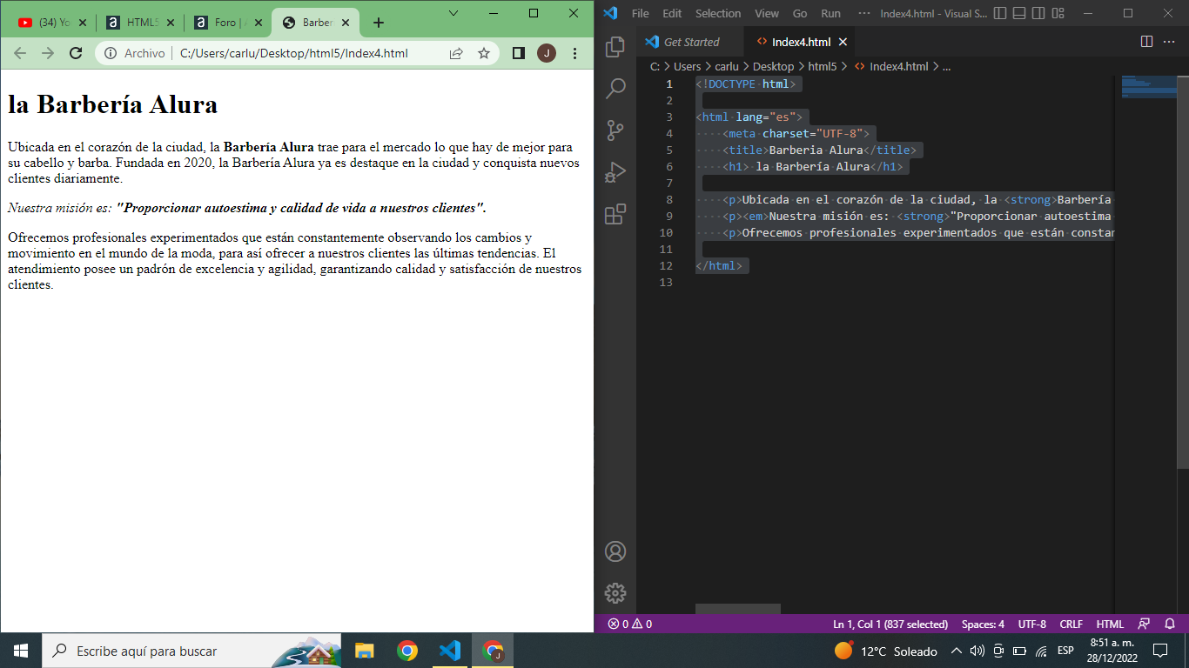Open the Selection menu in VS Code
Image resolution: width=1189 pixels, height=668 pixels.
pos(718,13)
